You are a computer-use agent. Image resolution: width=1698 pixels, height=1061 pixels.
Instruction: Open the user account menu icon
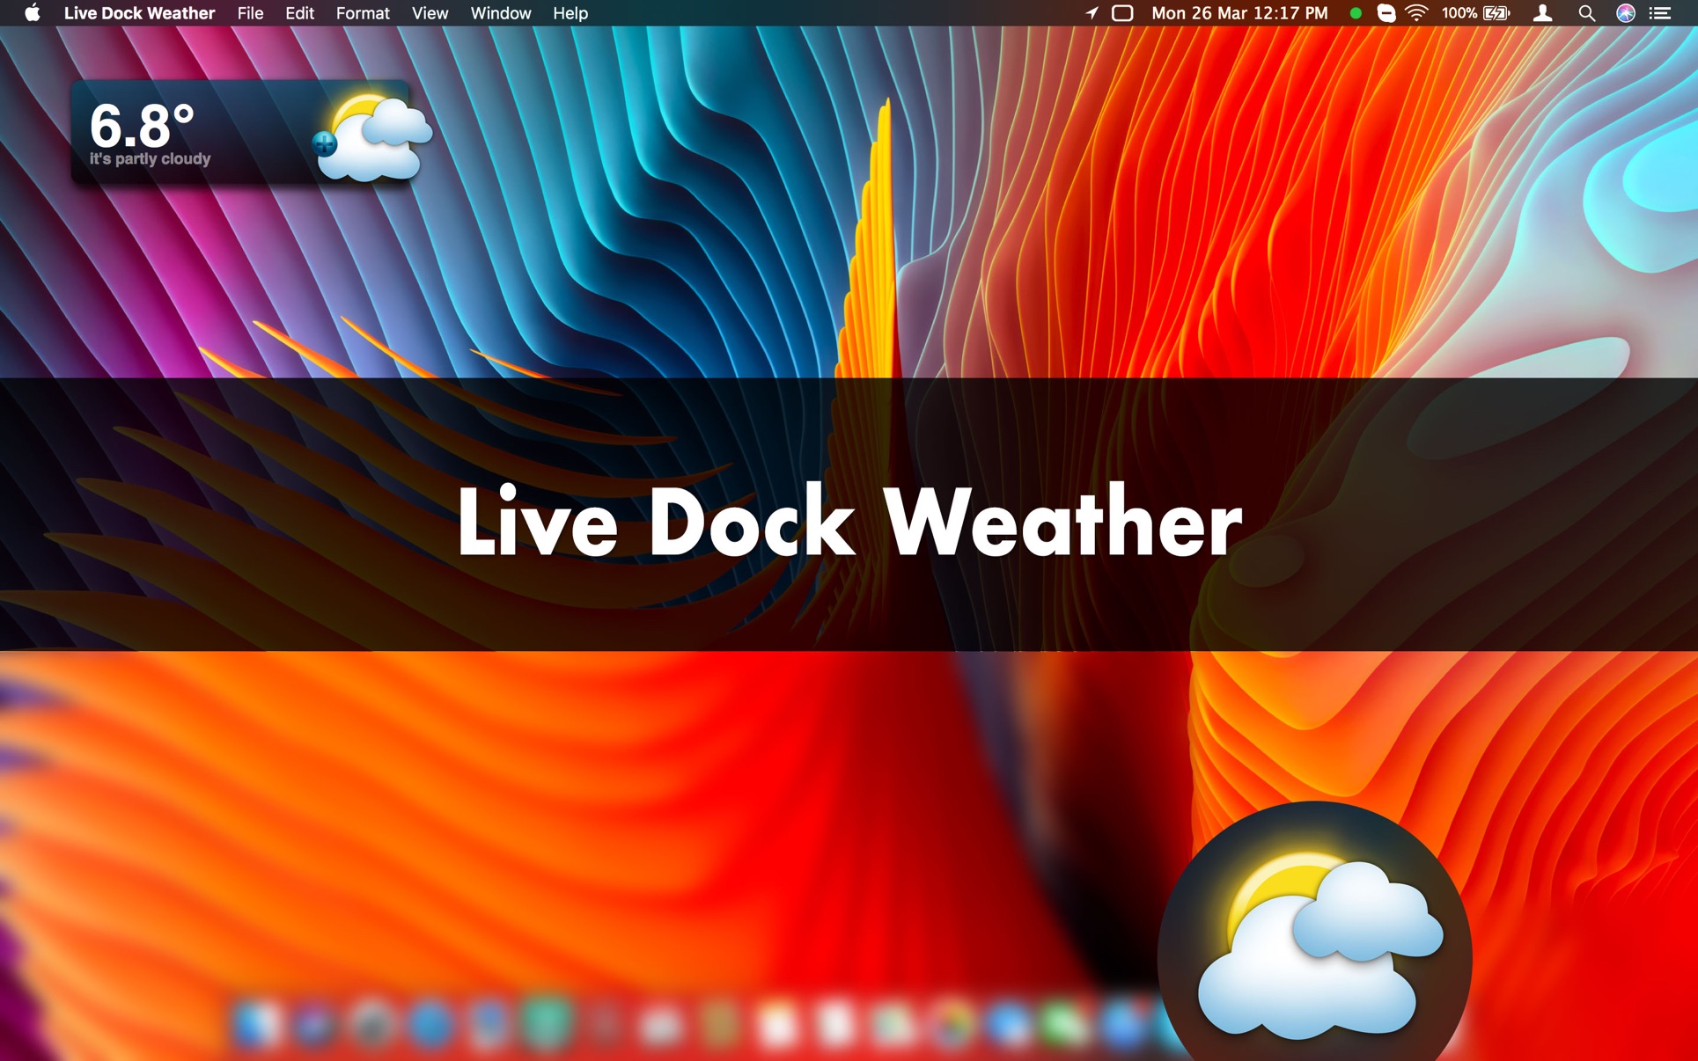pyautogui.click(x=1542, y=13)
